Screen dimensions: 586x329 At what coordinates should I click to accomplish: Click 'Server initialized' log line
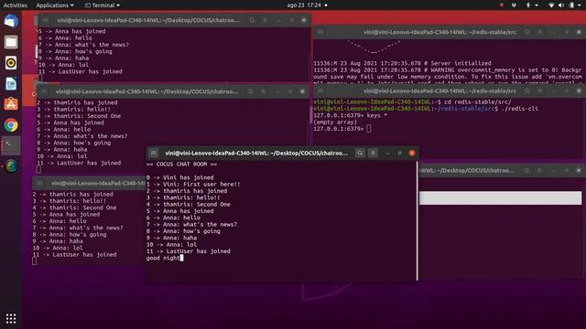coord(403,63)
